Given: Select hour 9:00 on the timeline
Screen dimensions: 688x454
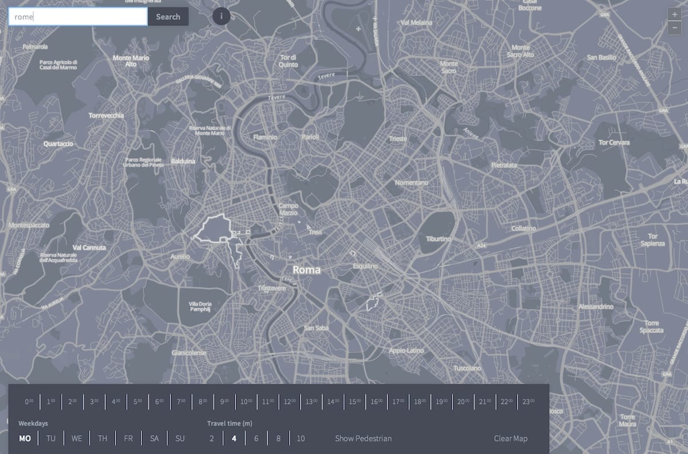Looking at the screenshot, I should pos(225,401).
